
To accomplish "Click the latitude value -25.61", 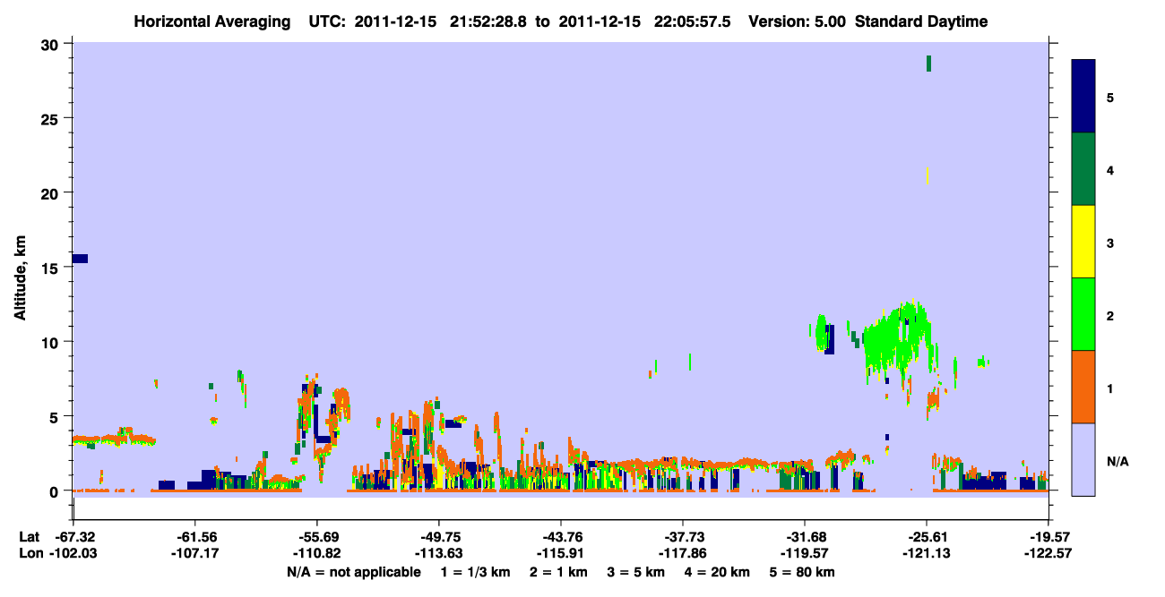I will 927,537.
